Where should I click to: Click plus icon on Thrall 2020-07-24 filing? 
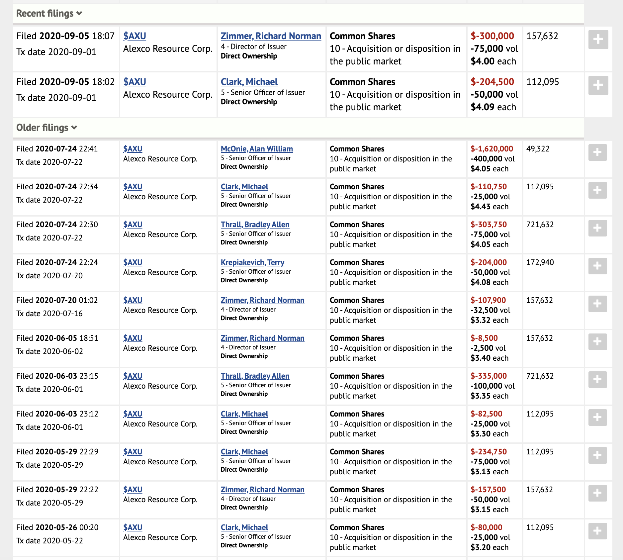tap(597, 228)
